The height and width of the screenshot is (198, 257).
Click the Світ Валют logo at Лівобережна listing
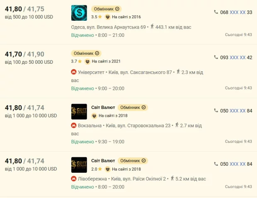[79, 164]
